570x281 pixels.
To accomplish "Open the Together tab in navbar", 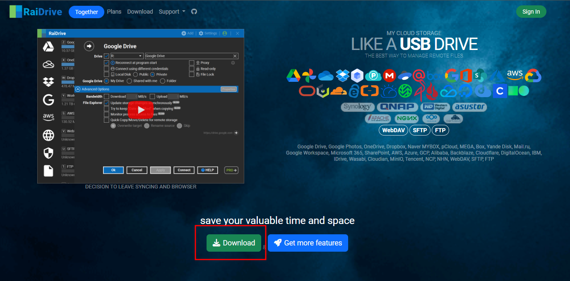I will 87,12.
